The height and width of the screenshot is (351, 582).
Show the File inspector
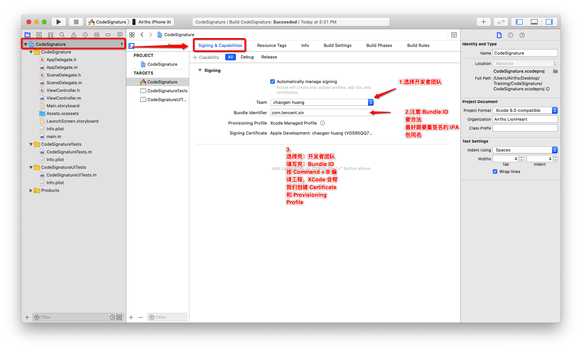click(499, 35)
